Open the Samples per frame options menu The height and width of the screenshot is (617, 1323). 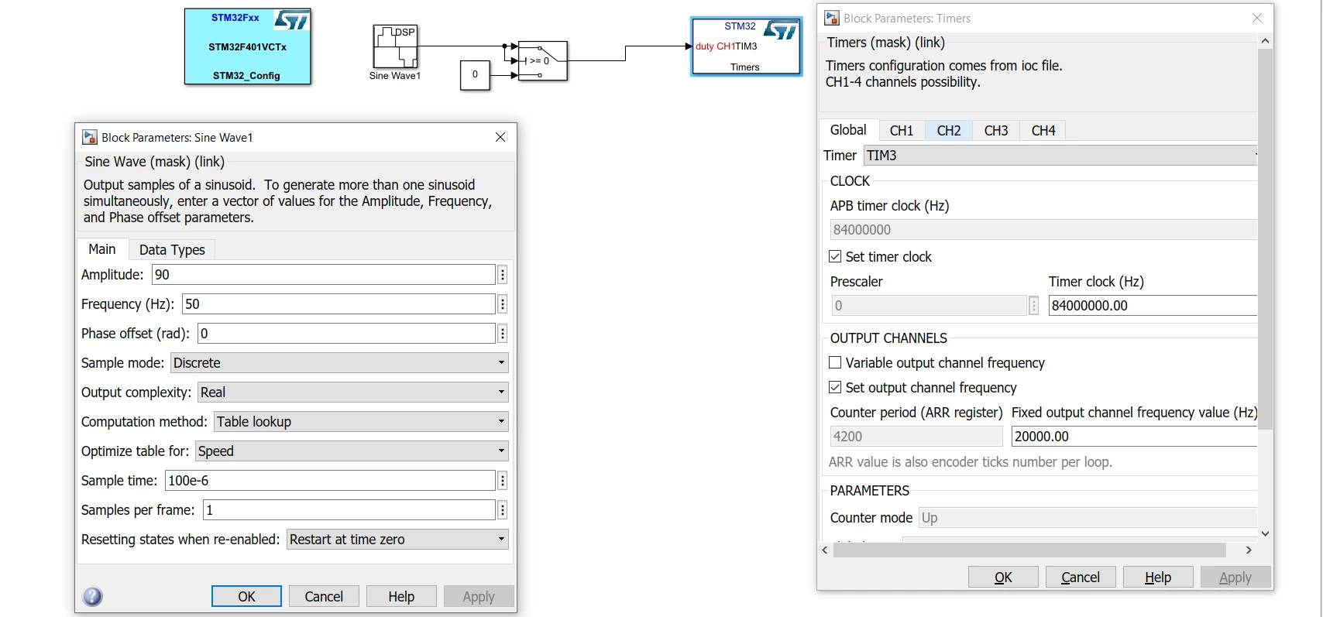[503, 510]
